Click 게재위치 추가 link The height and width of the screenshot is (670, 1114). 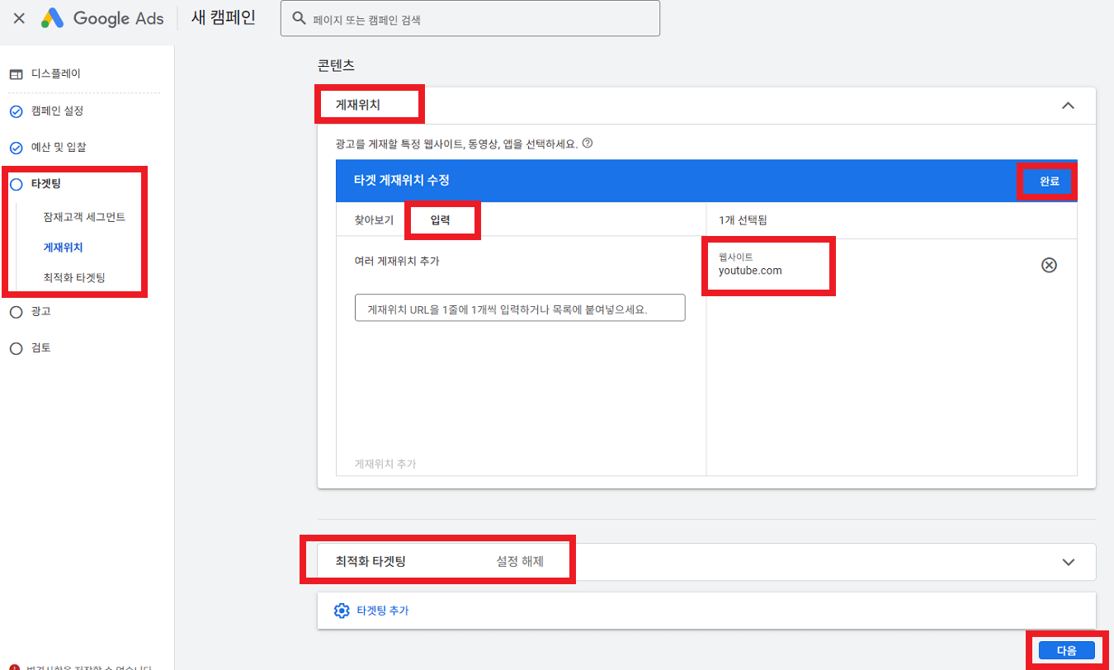[x=385, y=464]
